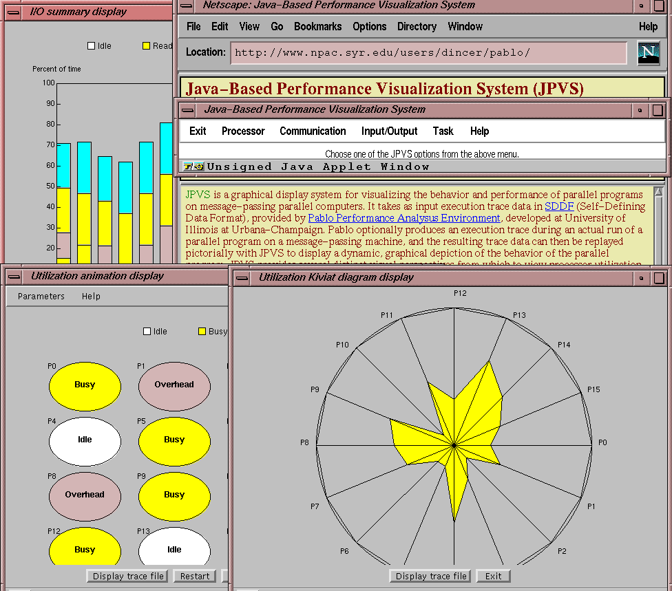Click Display trace file in animation window
The image size is (672, 591).
coord(128,577)
